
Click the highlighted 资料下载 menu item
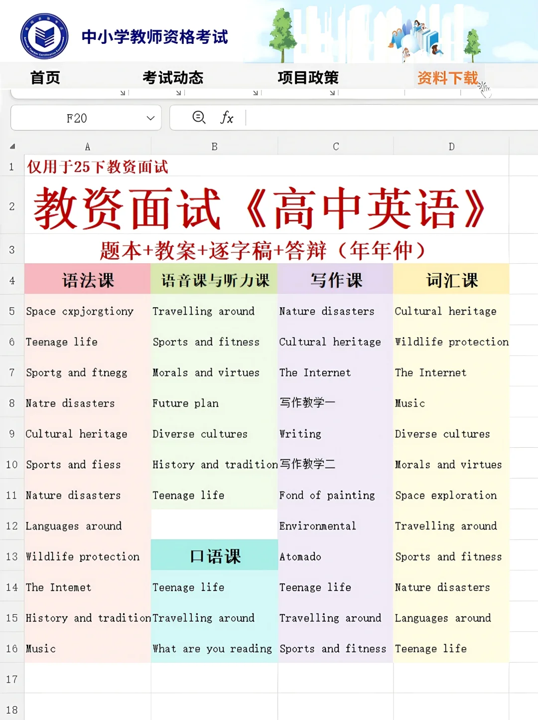pyautogui.click(x=448, y=78)
